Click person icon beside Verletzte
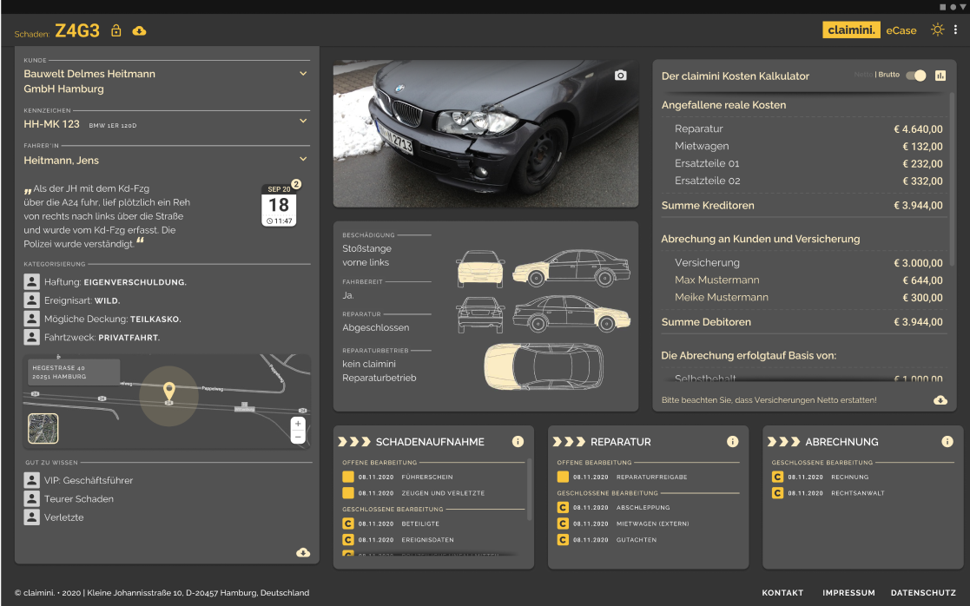 pos(31,517)
